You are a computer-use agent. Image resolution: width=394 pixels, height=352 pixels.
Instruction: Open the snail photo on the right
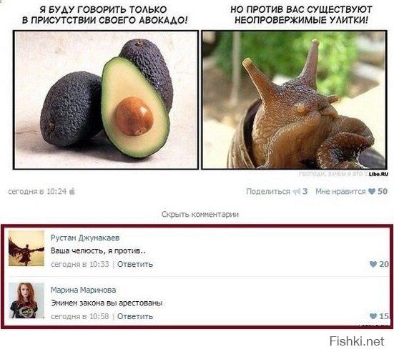[294, 100]
